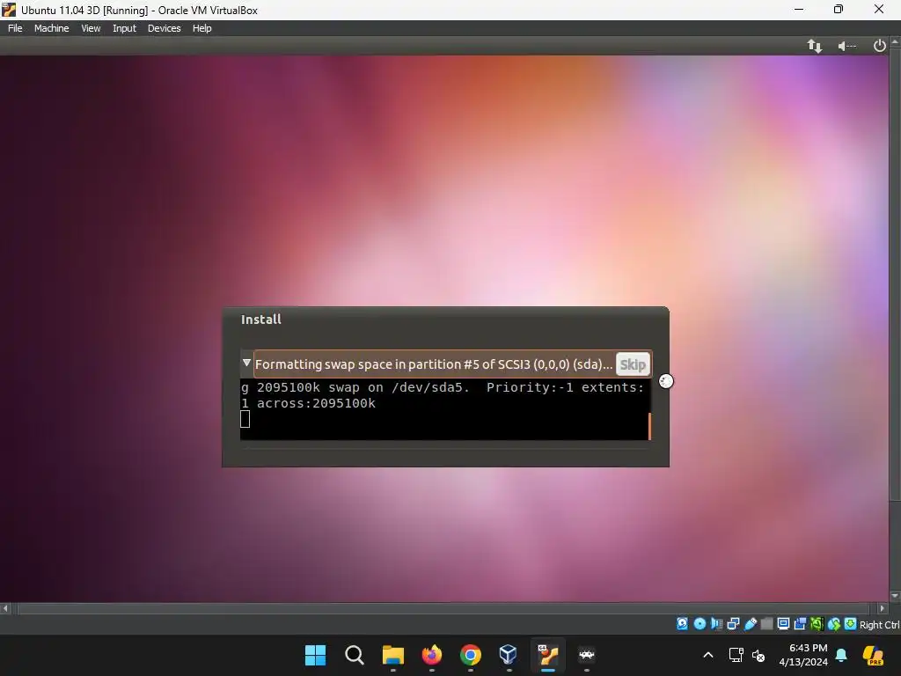Click the optical disc status icon
This screenshot has width=901, height=676.
pyautogui.click(x=700, y=624)
